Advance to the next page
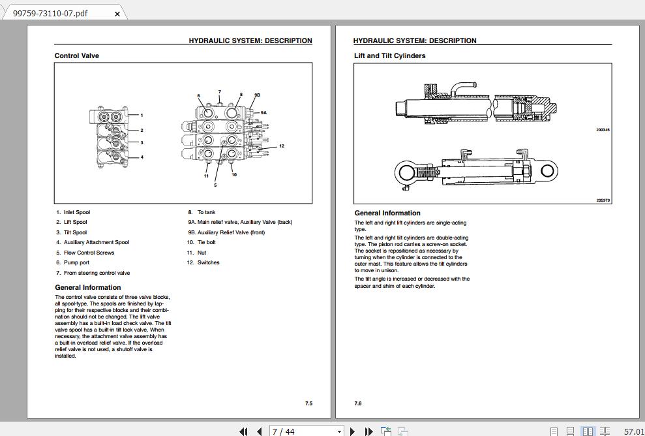This screenshot has width=645, height=436. point(352,431)
